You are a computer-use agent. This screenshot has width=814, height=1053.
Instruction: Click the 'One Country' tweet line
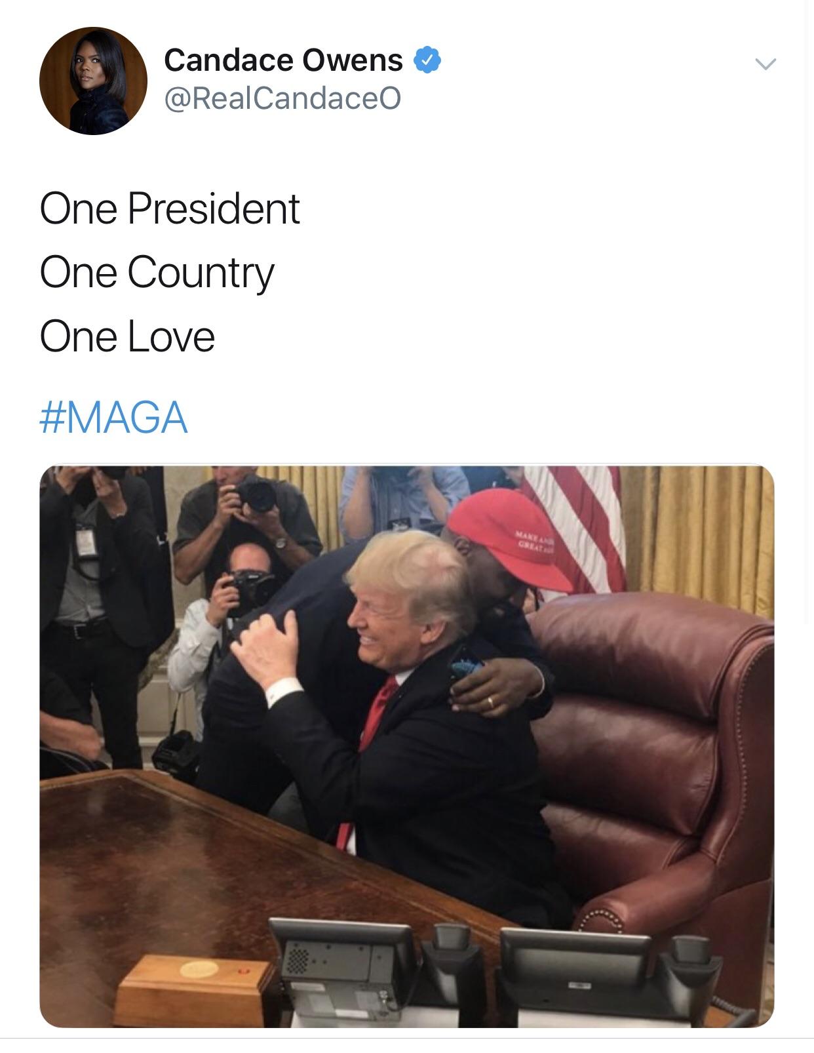point(157,273)
